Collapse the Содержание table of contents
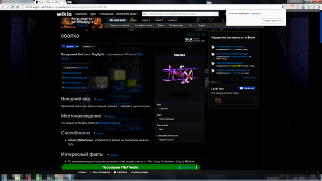Screen dimensions: 322x181 point(83,67)
